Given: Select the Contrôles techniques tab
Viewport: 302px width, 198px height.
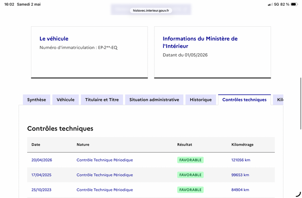Looking at the screenshot, I should [x=244, y=100].
